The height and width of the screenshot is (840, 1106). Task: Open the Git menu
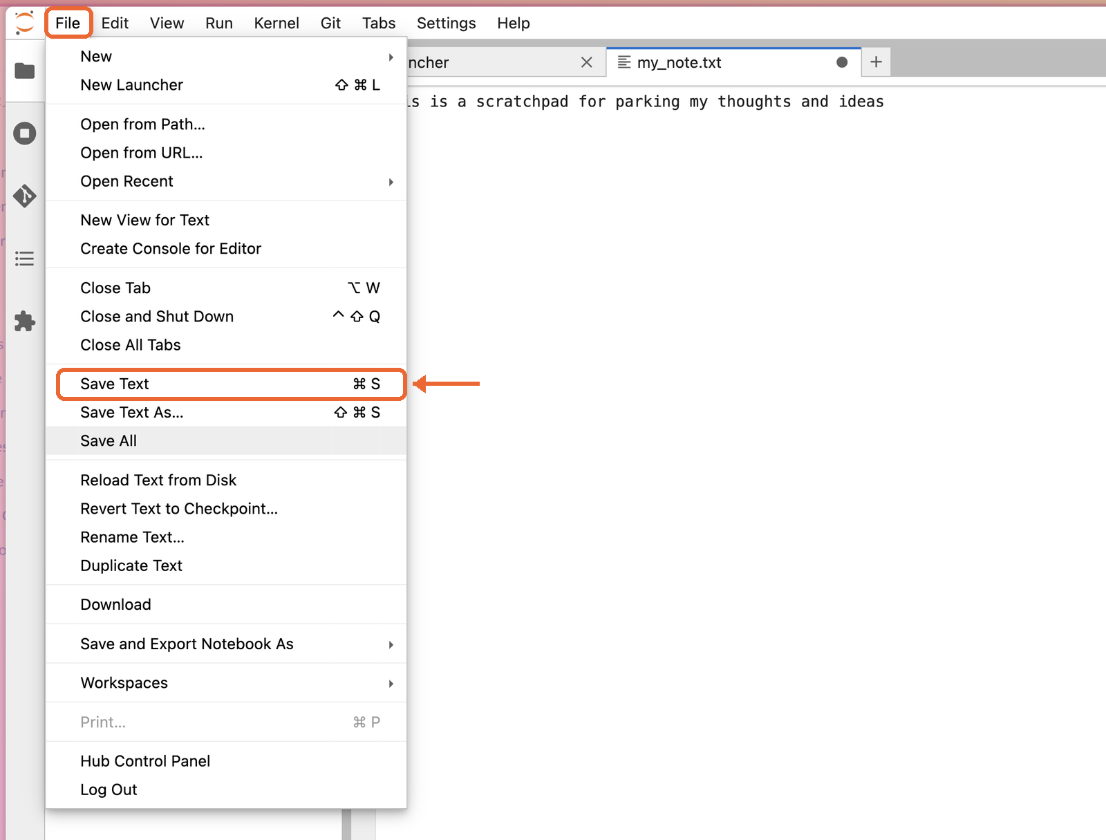pos(330,23)
